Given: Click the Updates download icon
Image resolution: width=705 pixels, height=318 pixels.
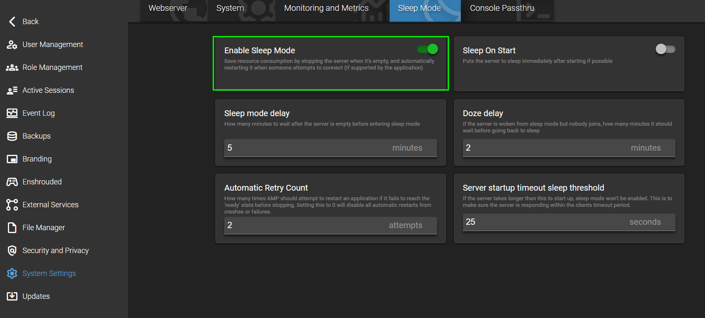Looking at the screenshot, I should click(x=12, y=296).
